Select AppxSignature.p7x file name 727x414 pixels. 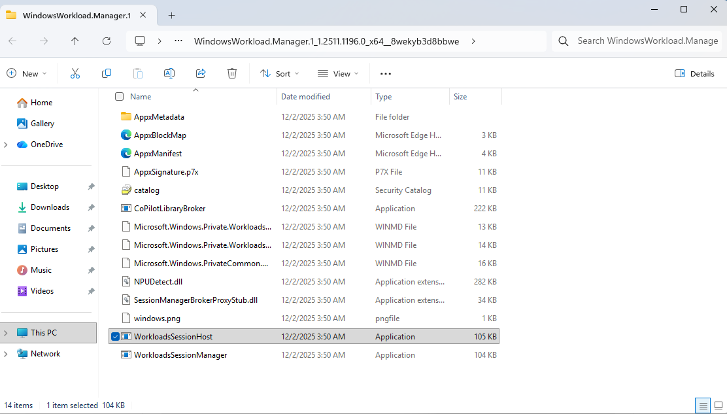pyautogui.click(x=166, y=171)
